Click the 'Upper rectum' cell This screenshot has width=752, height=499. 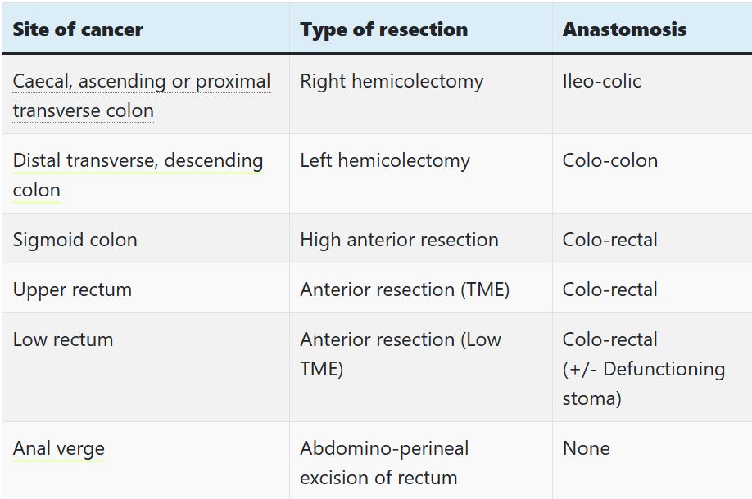pyautogui.click(x=72, y=290)
